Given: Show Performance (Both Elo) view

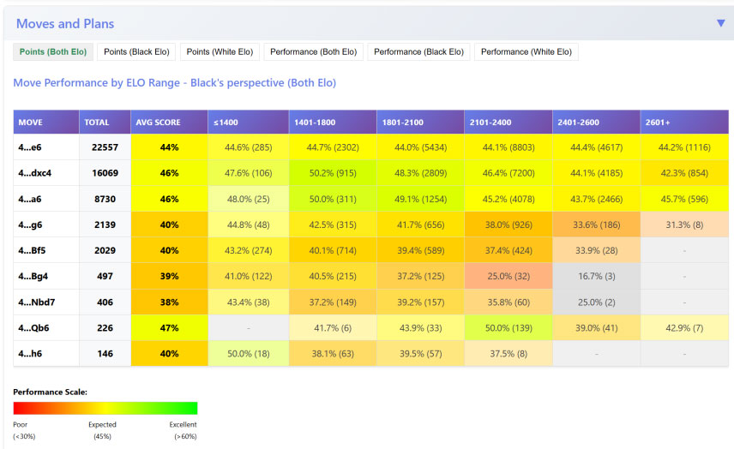Looking at the screenshot, I should pyautogui.click(x=313, y=52).
